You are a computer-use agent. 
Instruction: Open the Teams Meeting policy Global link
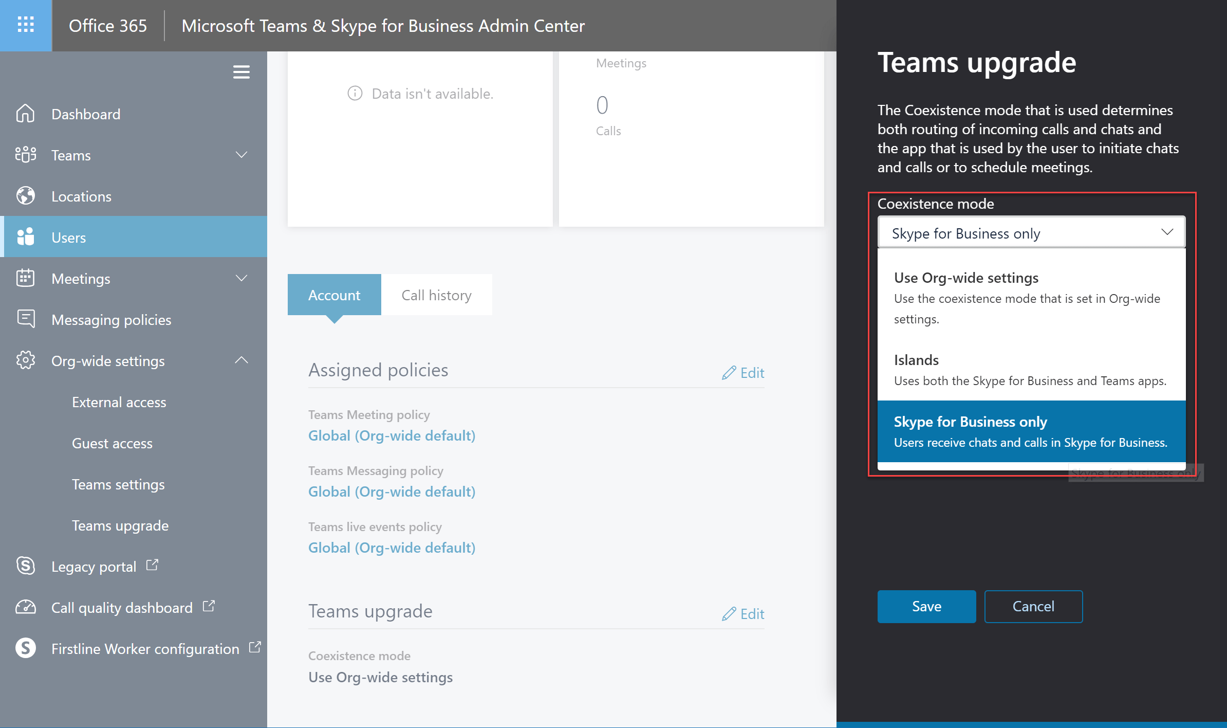click(392, 435)
